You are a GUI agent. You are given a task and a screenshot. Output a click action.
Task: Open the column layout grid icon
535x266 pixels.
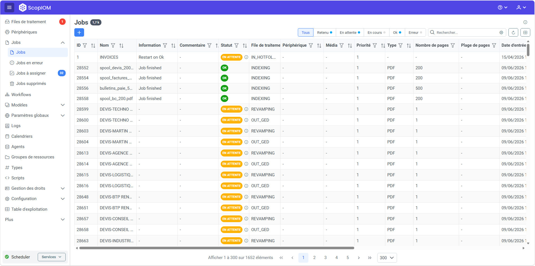coord(525,32)
